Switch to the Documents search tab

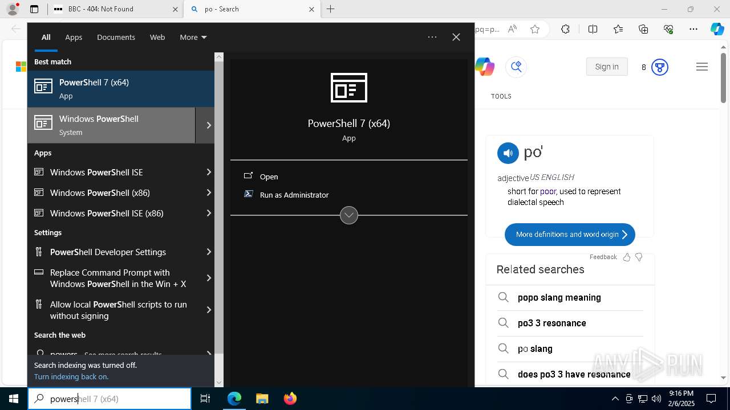tap(116, 37)
